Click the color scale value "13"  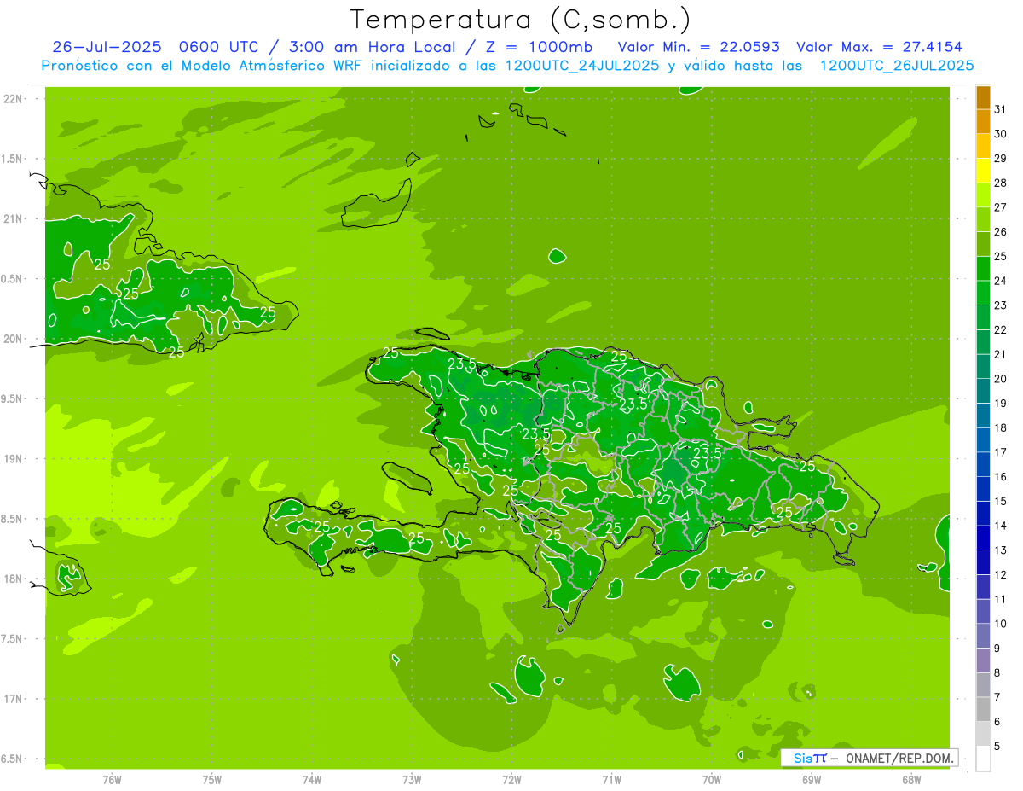tap(1001, 550)
